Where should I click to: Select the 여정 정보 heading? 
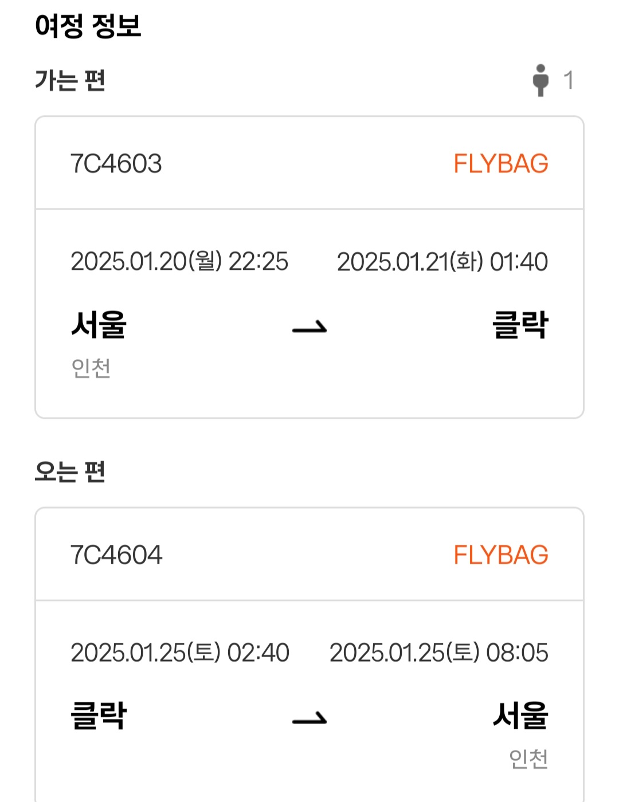(x=88, y=26)
